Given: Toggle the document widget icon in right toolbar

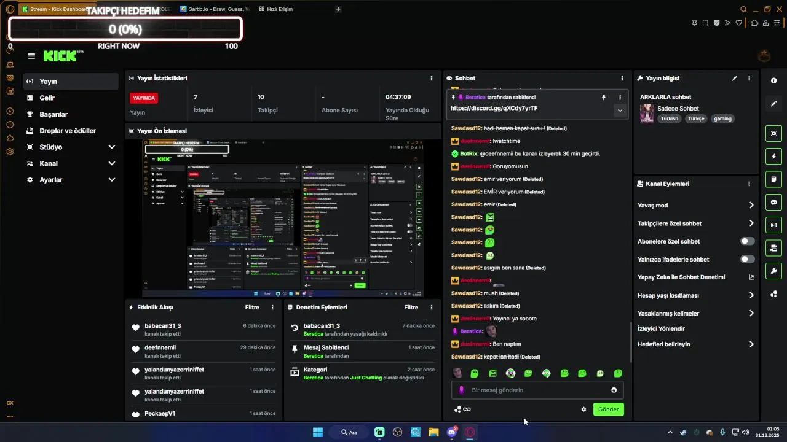Looking at the screenshot, I should pyautogui.click(x=773, y=179).
